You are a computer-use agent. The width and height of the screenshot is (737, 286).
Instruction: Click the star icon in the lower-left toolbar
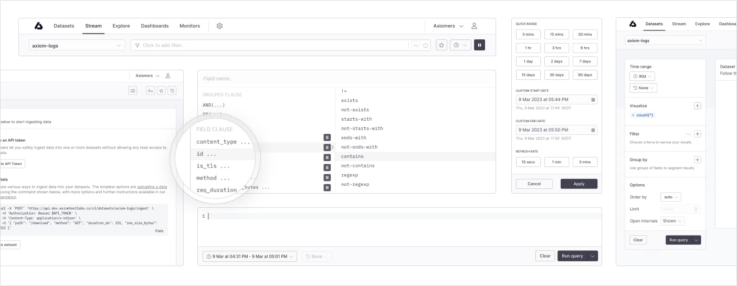point(161,90)
